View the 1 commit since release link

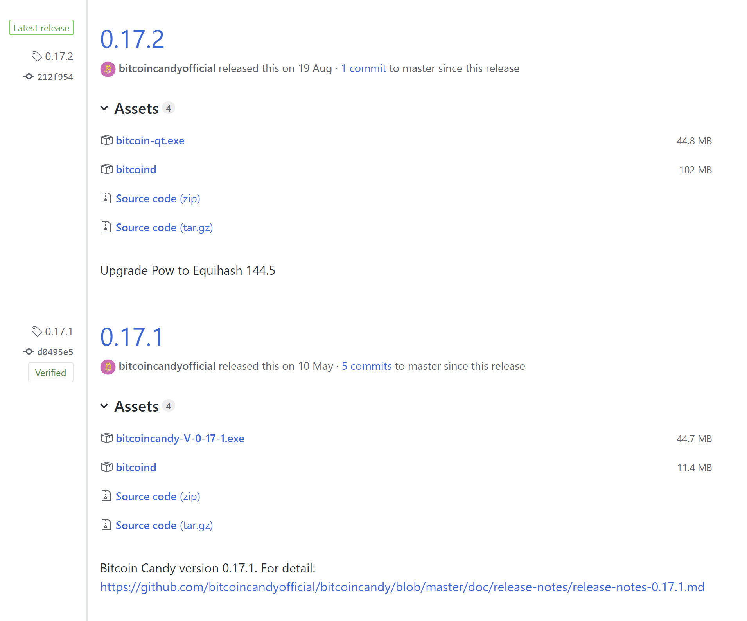pyautogui.click(x=363, y=68)
